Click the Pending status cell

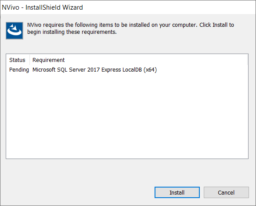[x=19, y=70]
